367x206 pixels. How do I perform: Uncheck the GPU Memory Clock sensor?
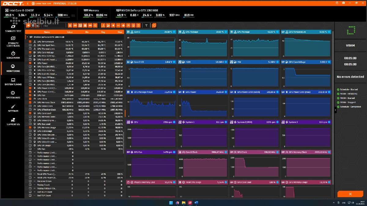[30, 102]
